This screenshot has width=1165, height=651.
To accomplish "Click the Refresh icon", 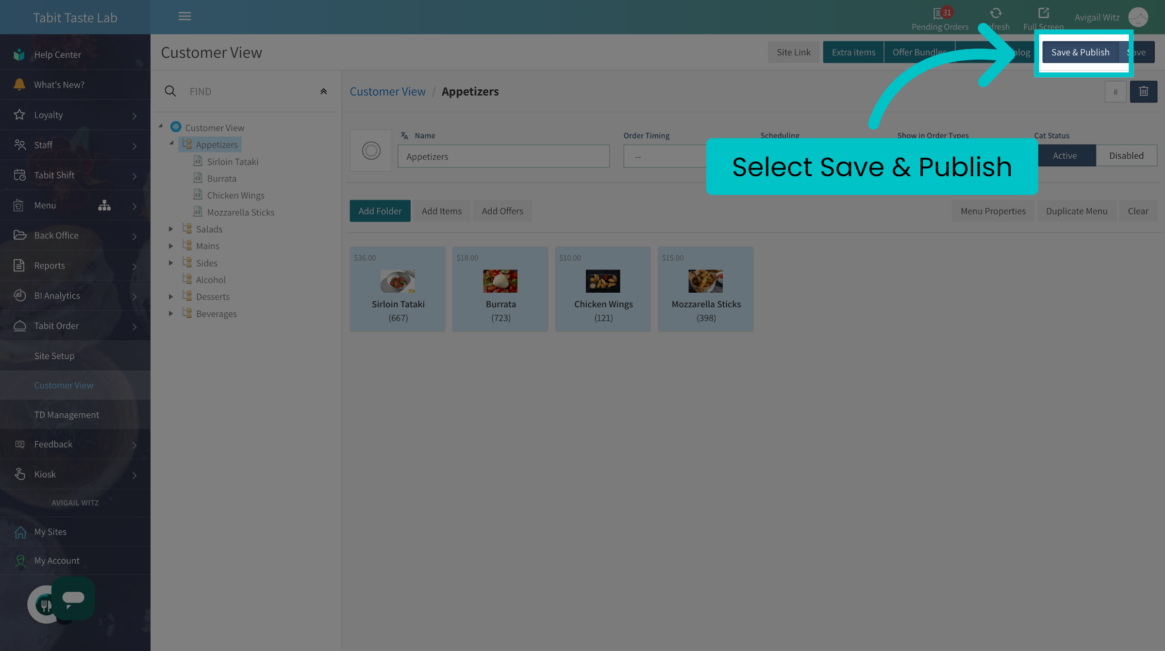I will click(x=996, y=13).
